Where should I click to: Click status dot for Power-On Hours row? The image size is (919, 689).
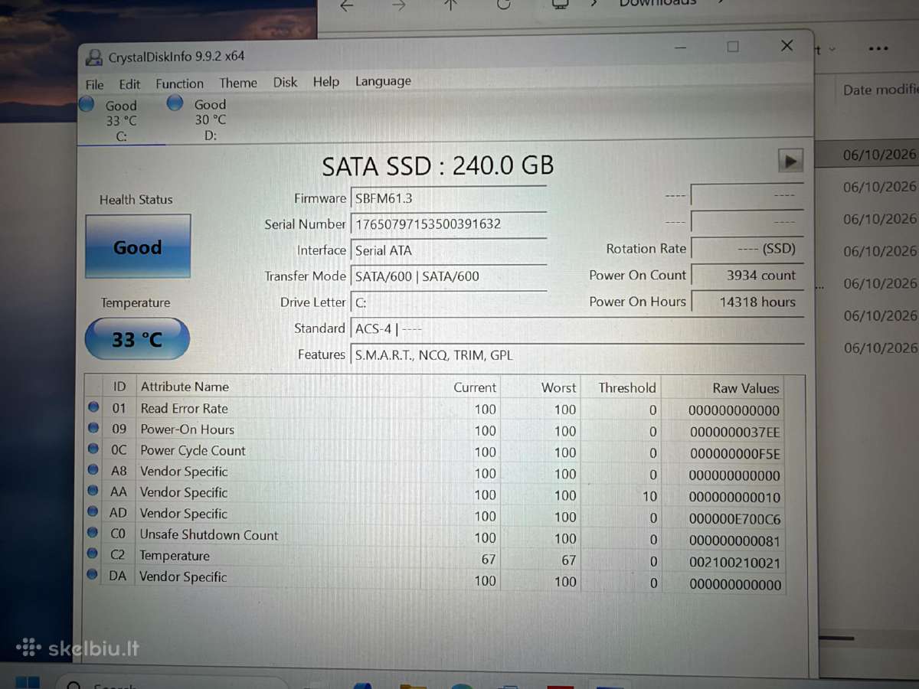click(x=93, y=429)
